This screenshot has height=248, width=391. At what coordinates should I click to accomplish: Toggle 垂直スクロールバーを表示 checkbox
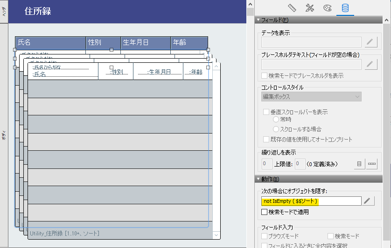[x=266, y=112]
